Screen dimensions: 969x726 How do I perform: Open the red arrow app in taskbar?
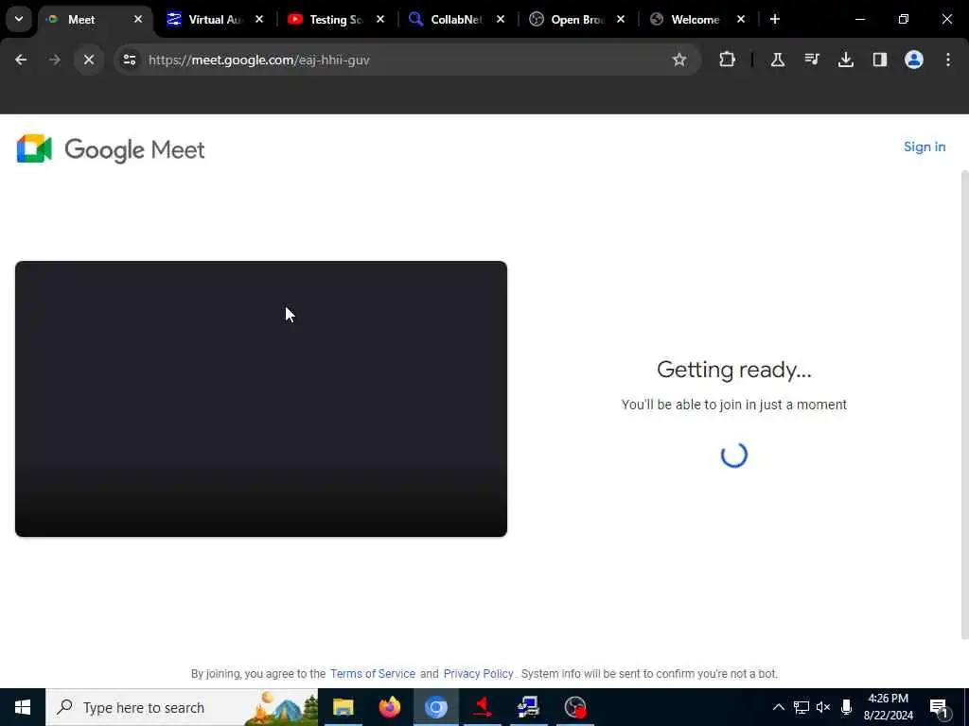[x=483, y=707]
